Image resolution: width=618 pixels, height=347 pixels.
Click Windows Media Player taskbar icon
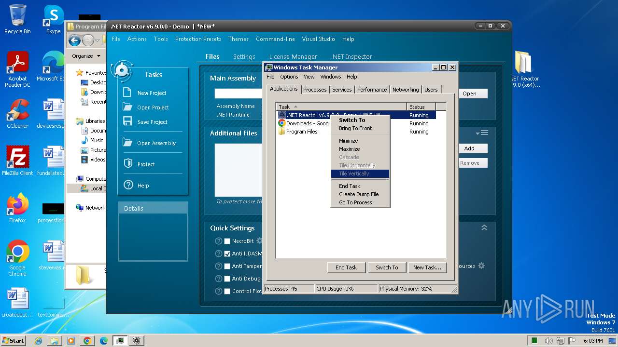70,341
